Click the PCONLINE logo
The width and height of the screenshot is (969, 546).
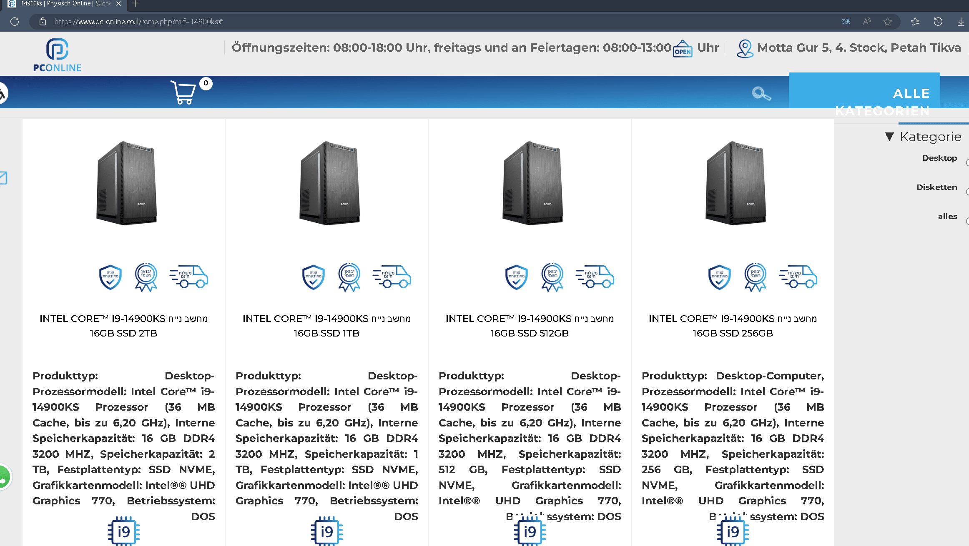tap(57, 55)
